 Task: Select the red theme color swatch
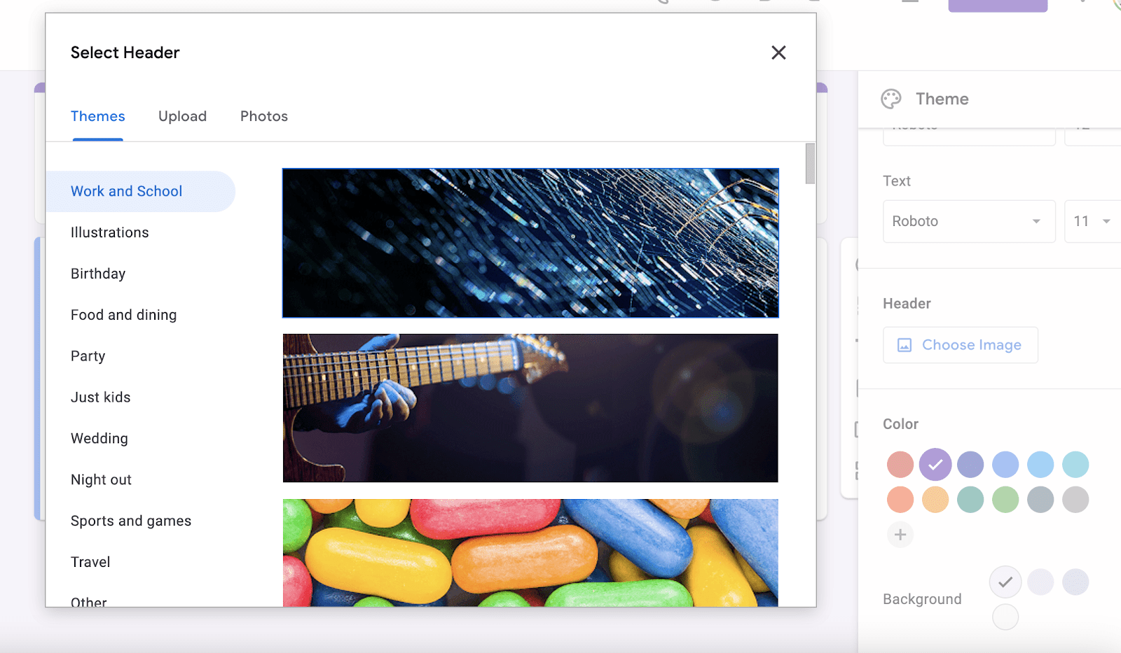900,464
